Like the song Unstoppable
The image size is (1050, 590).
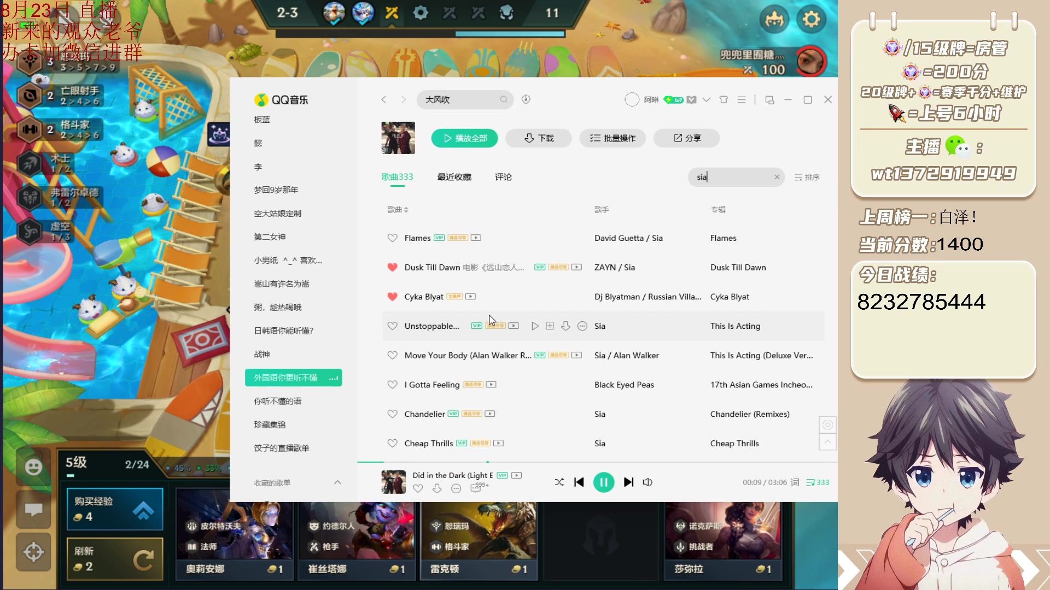pos(392,326)
